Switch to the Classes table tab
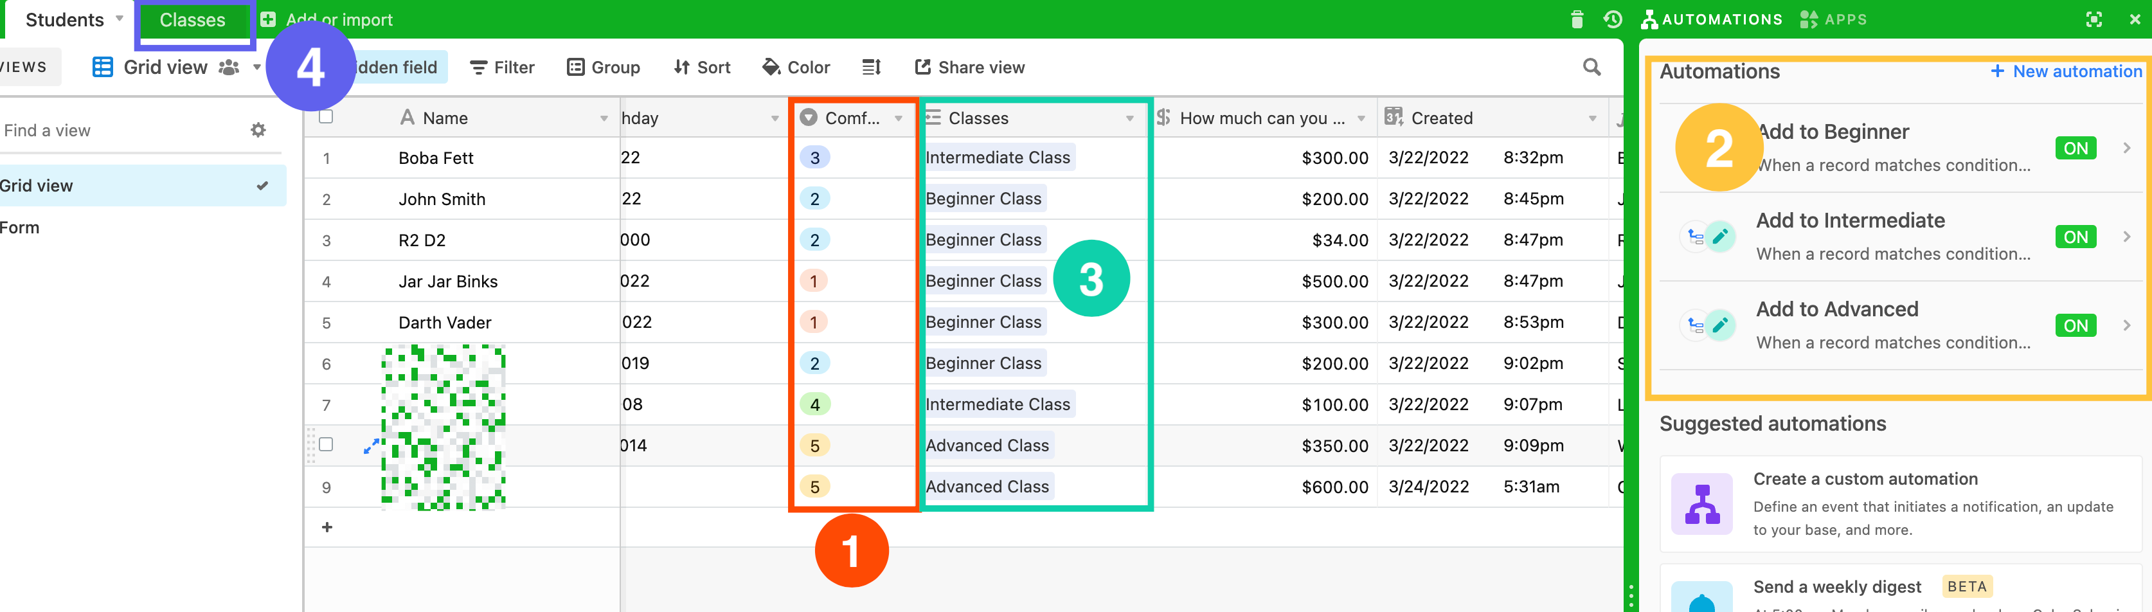Screen dimensions: 2152x612 192,19
